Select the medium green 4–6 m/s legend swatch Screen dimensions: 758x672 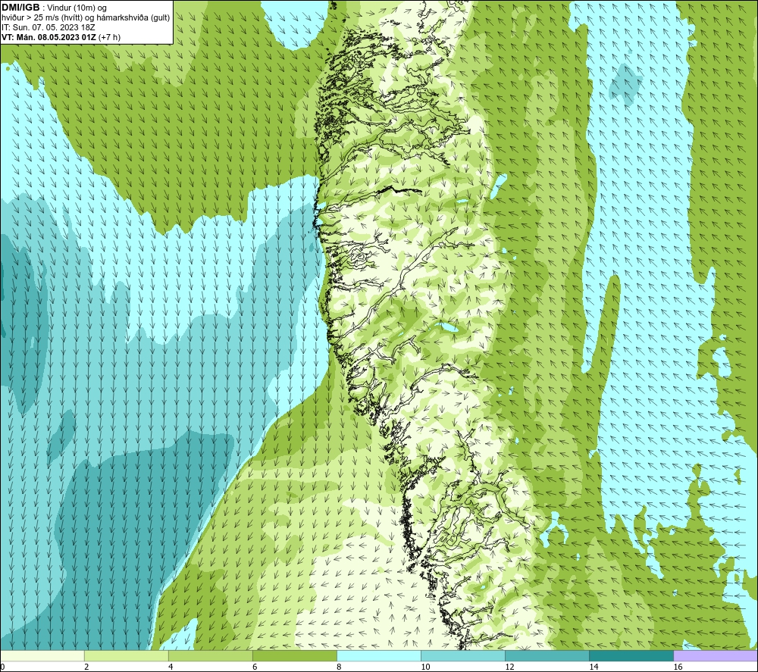tap(211, 656)
